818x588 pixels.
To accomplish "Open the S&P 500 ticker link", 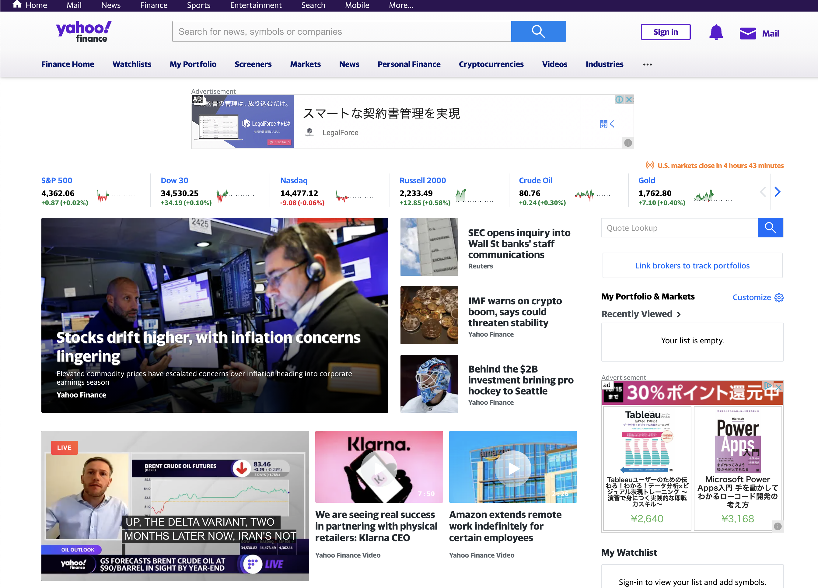I will 57,180.
